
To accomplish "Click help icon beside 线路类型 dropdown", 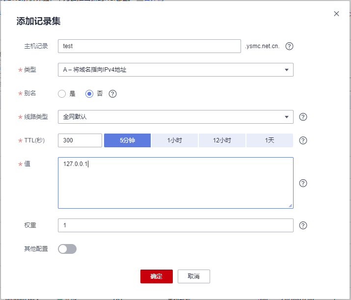I will click(x=303, y=117).
